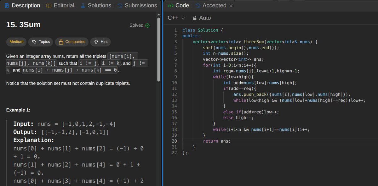
Task: Click the nums[i] + nums[j] + nums[k] == 0 snippet
Action: [x=70, y=70]
